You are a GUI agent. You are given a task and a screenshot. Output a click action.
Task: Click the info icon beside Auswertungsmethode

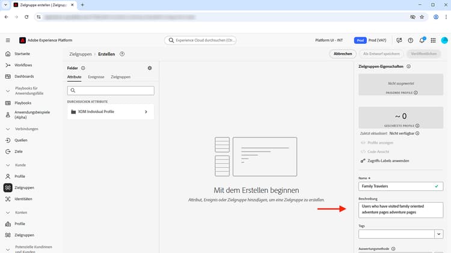pyautogui.click(x=393, y=249)
